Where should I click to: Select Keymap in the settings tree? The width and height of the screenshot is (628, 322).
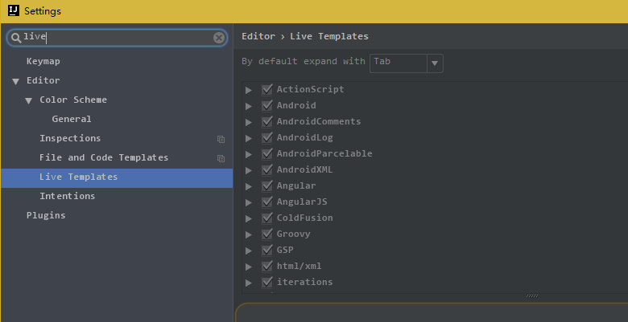tap(43, 61)
